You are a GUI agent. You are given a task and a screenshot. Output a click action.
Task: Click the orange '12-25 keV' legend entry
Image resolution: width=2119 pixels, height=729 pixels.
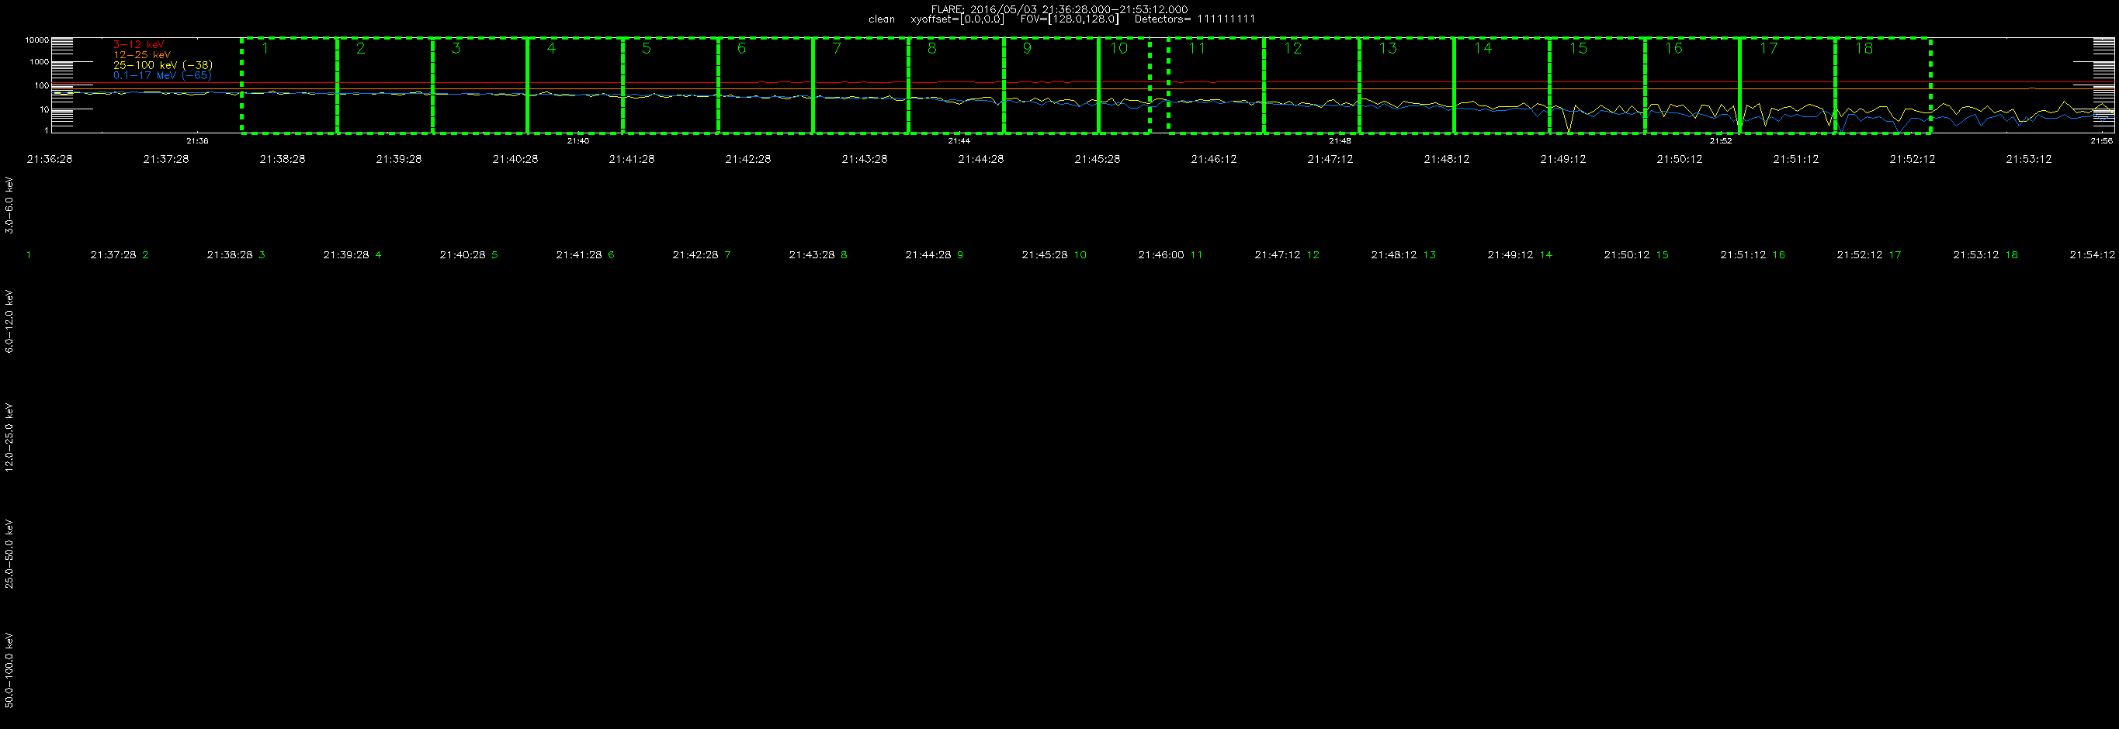click(142, 54)
